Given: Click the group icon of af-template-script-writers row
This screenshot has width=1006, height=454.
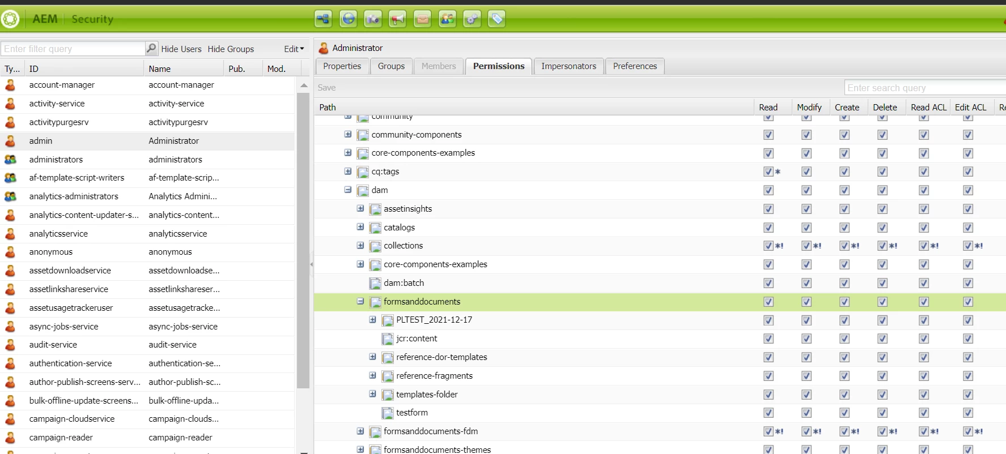Looking at the screenshot, I should (x=10, y=178).
